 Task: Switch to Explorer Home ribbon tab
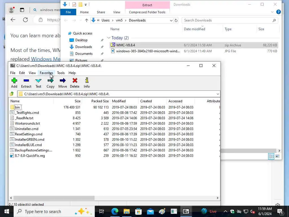pyautogui.click(x=84, y=12)
